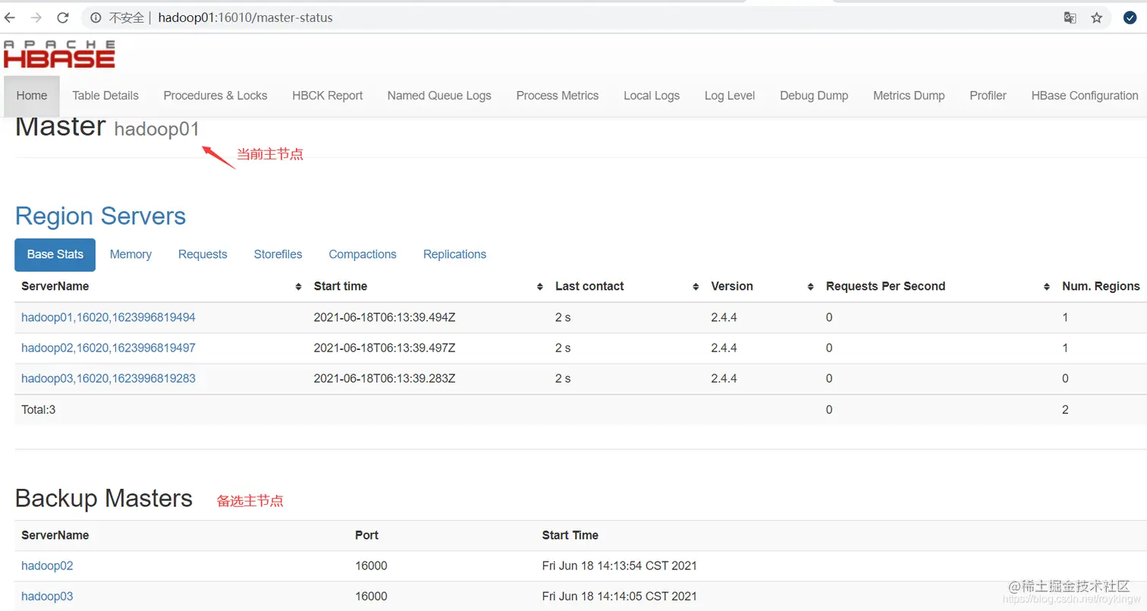Click the Port column header in Backup Masters

[366, 535]
